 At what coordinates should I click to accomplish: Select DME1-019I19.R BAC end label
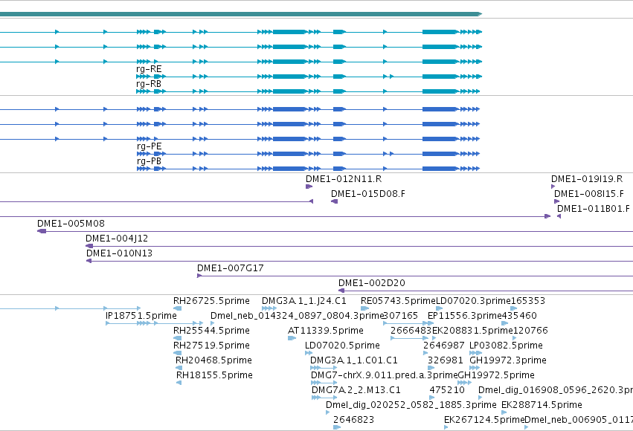(587, 179)
